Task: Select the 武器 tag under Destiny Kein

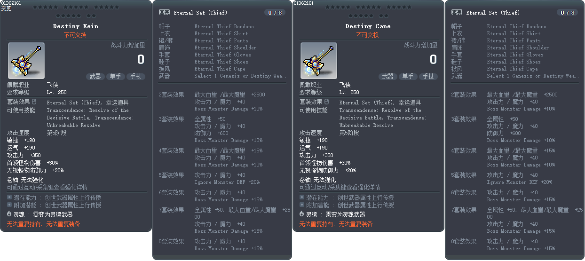Action: click(95, 76)
